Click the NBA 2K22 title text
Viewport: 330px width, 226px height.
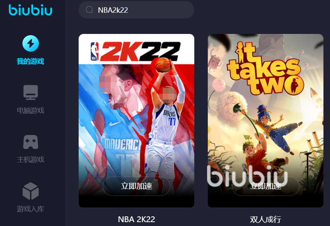click(x=136, y=219)
